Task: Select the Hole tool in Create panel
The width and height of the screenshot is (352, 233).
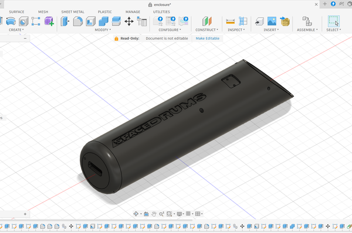Action: (24, 22)
